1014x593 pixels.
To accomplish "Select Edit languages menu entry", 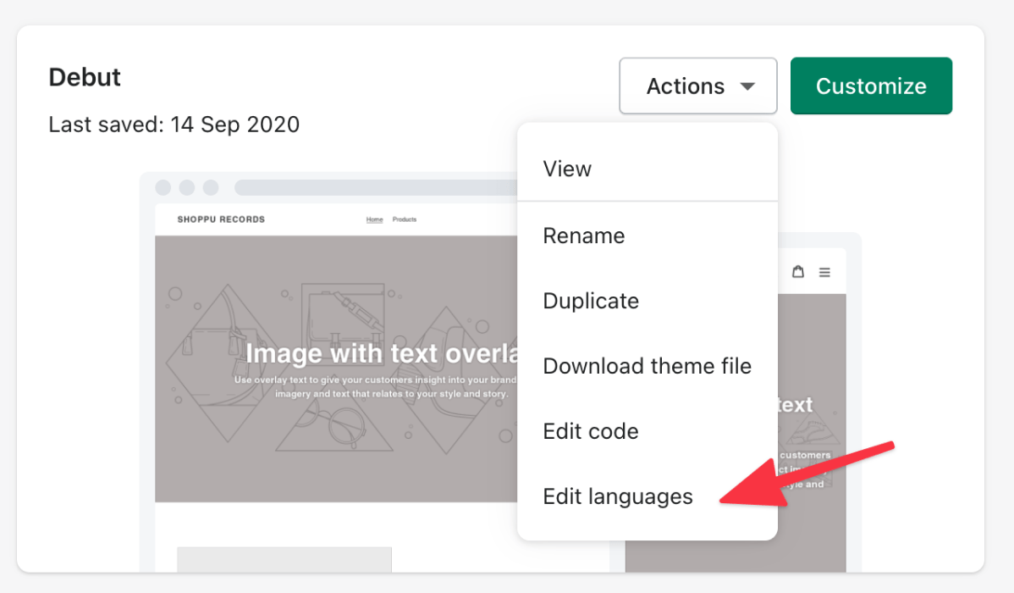I will point(618,496).
